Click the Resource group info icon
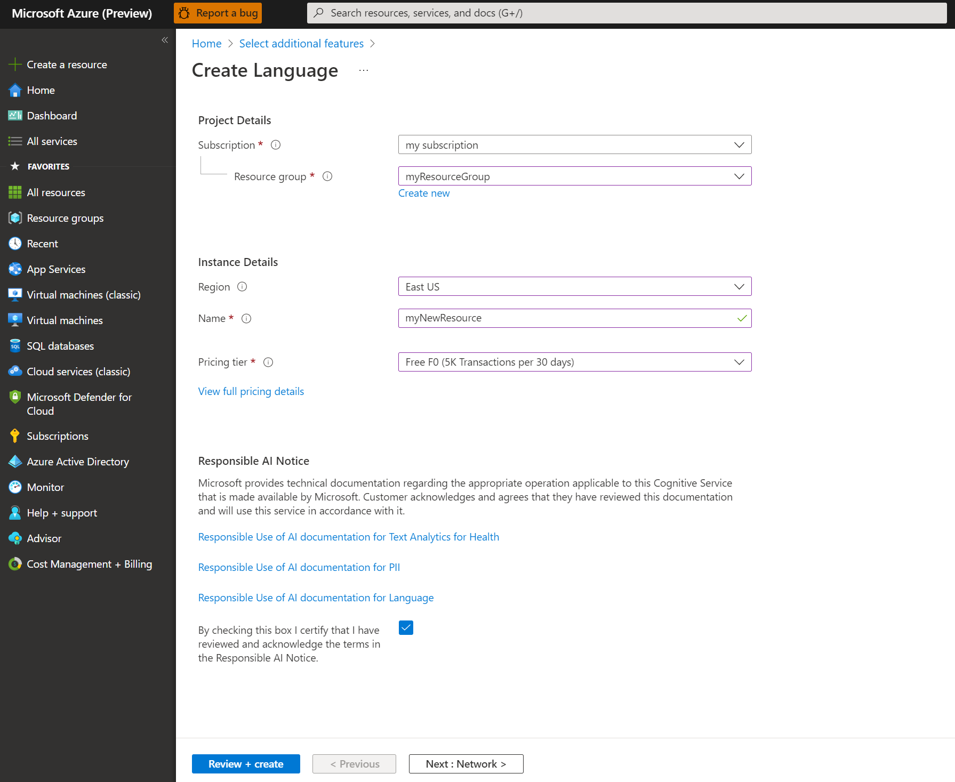This screenshot has width=955, height=782. (327, 176)
